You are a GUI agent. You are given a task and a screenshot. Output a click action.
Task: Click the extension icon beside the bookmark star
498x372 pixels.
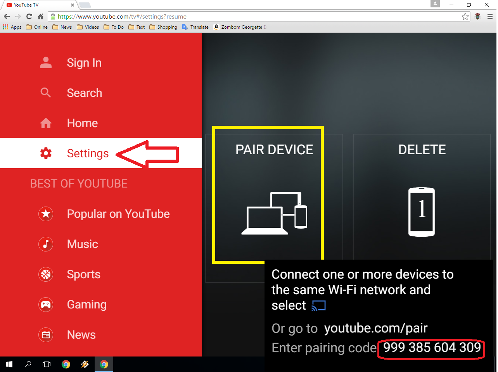click(478, 17)
